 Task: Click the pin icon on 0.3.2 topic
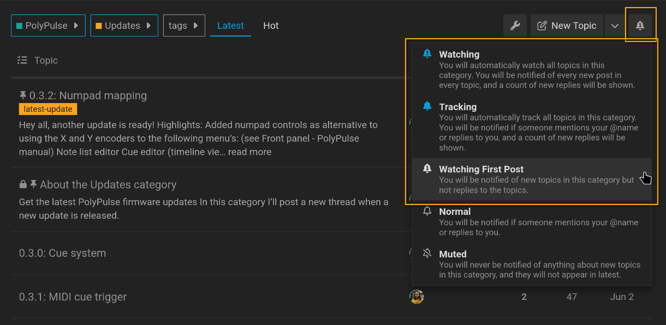23,95
